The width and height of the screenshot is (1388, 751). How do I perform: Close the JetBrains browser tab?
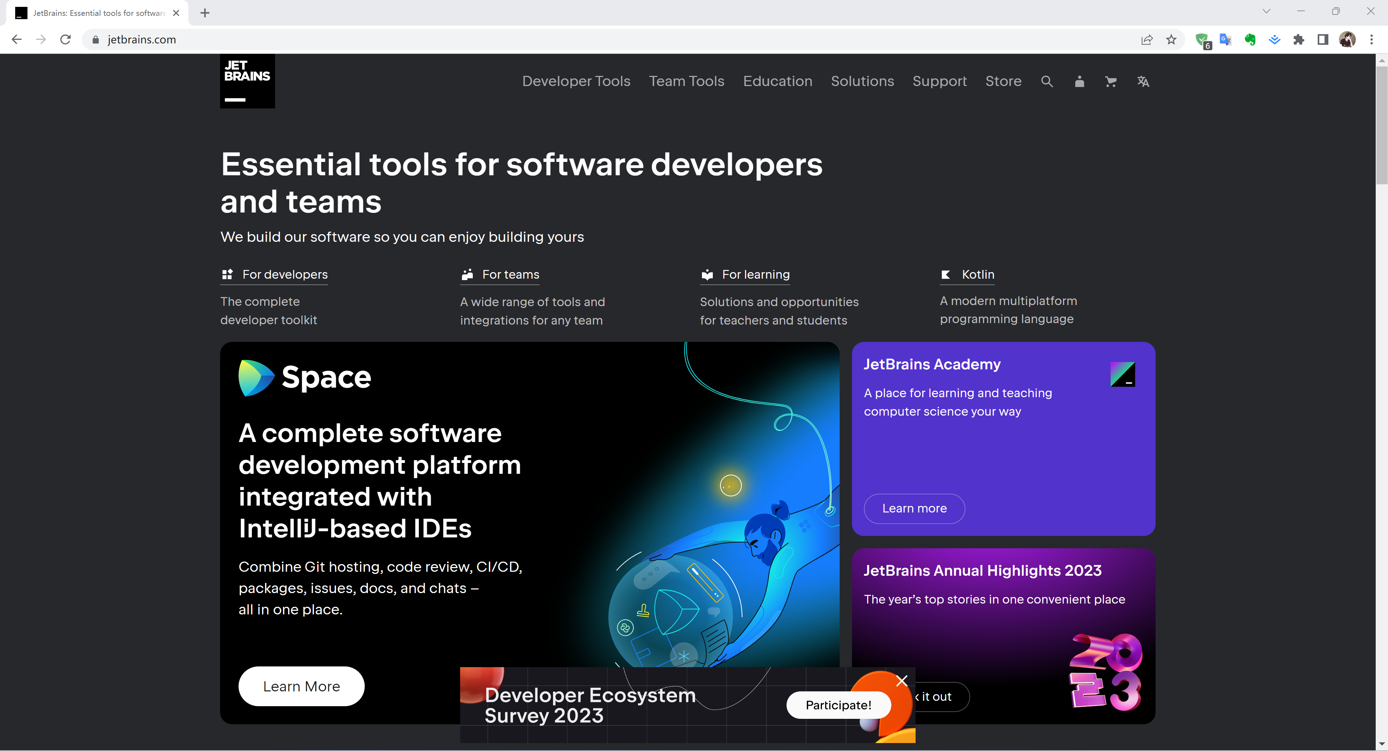pyautogui.click(x=176, y=13)
